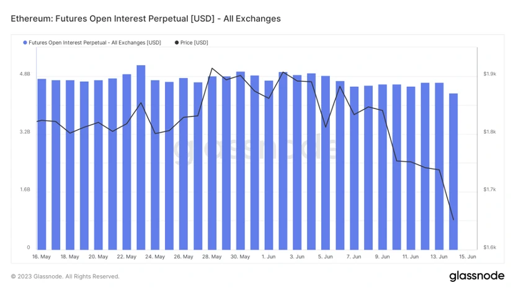Click the glassnode logo in the bottom corner
Screen dimensions: 516x290
pyautogui.click(x=477, y=276)
